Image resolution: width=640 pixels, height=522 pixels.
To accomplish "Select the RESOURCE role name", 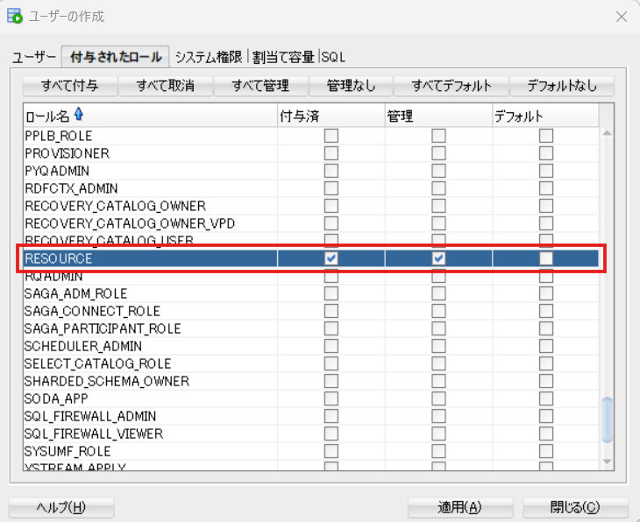I will point(59,258).
